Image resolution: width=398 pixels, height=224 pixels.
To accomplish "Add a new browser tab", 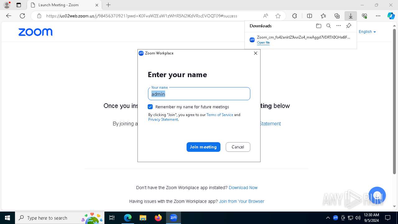I will pyautogui.click(x=108, y=5).
